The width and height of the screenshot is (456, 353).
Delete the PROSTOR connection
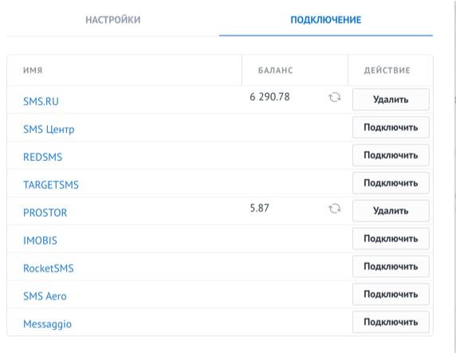391,211
